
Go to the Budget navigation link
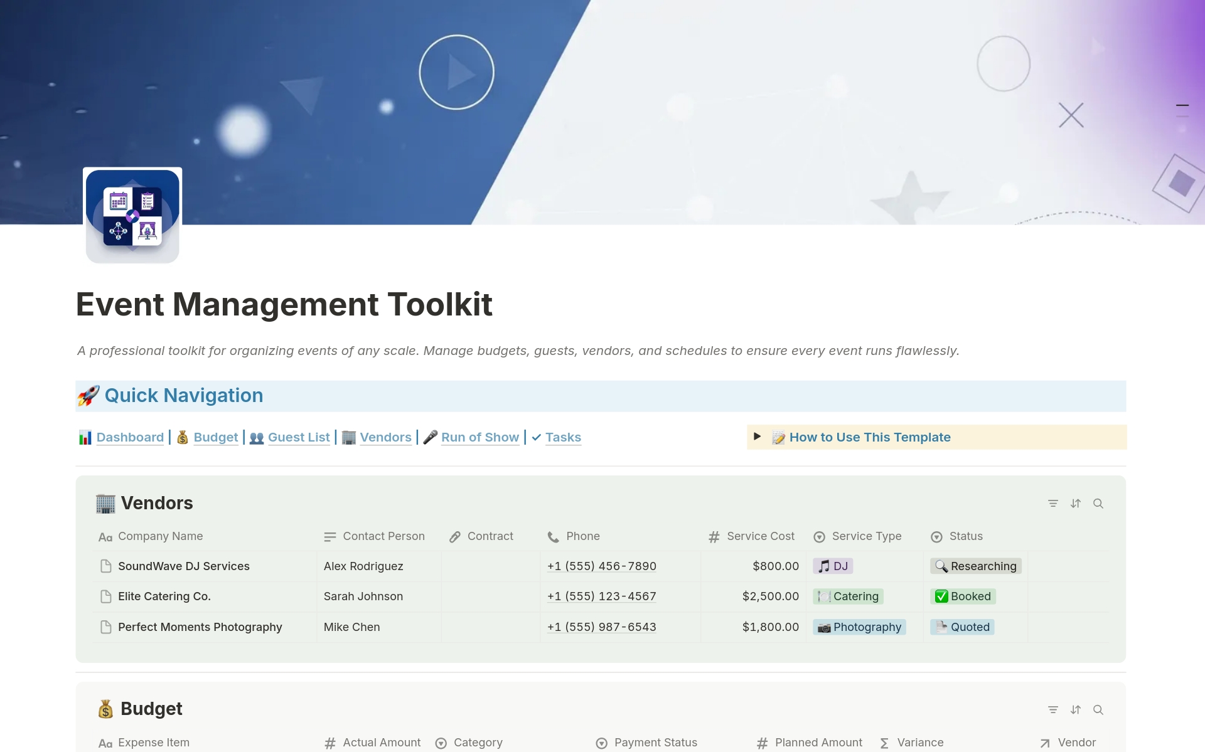click(216, 438)
